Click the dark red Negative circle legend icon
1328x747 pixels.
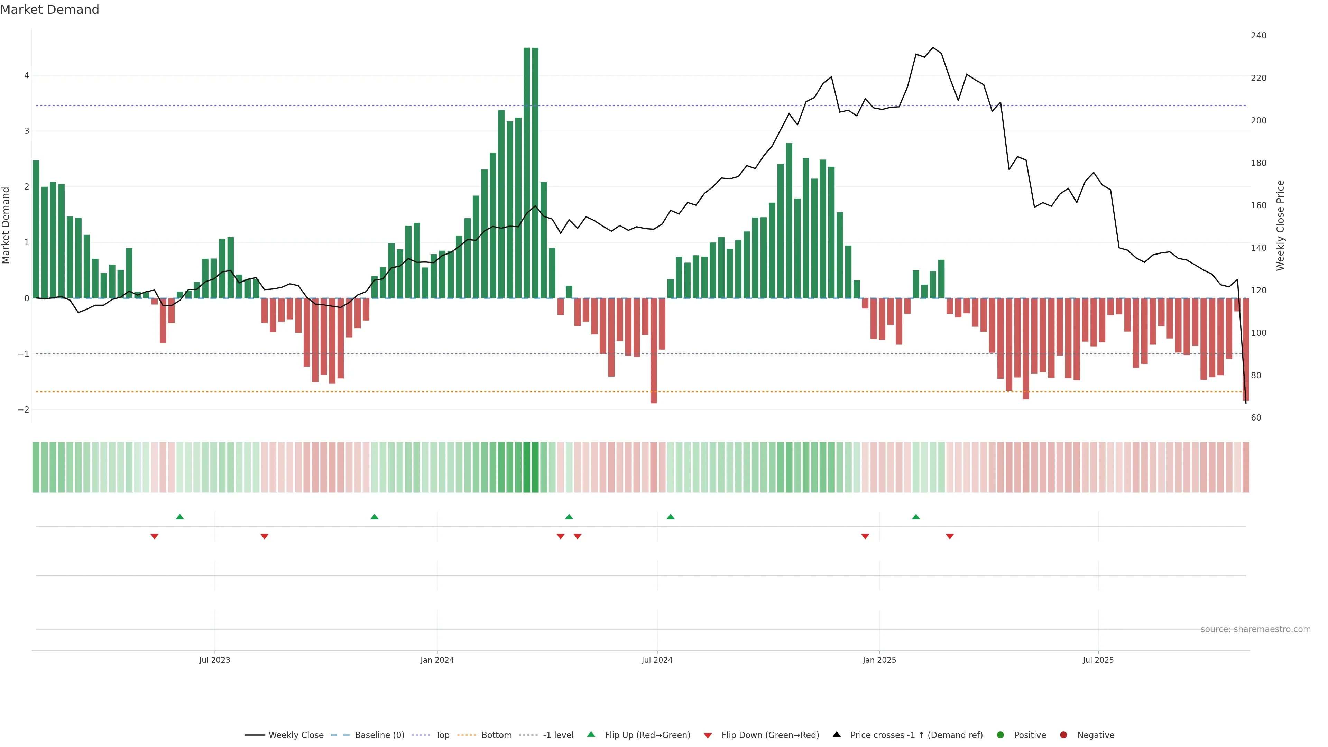[x=1063, y=735]
